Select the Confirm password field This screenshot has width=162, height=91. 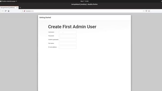(x=68, y=40)
